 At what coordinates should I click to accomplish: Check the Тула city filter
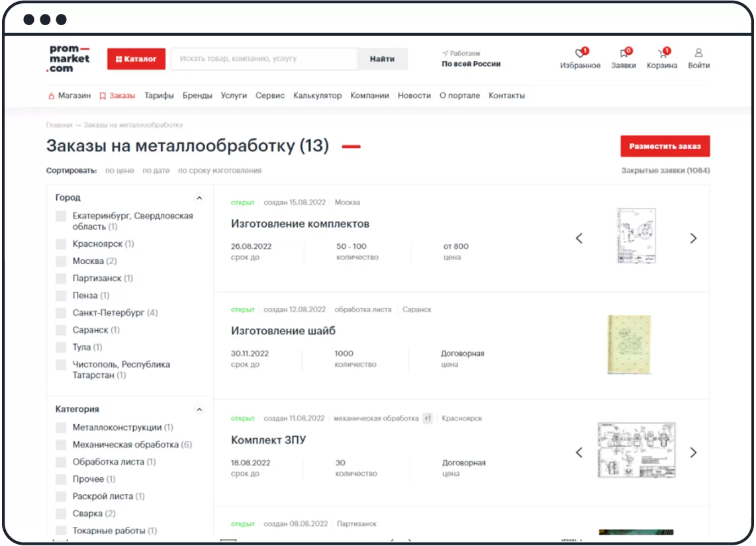point(61,347)
